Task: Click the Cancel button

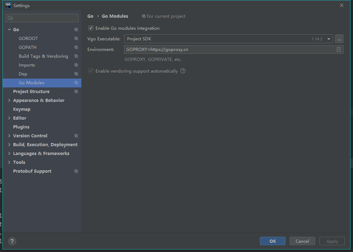Action: (302, 241)
